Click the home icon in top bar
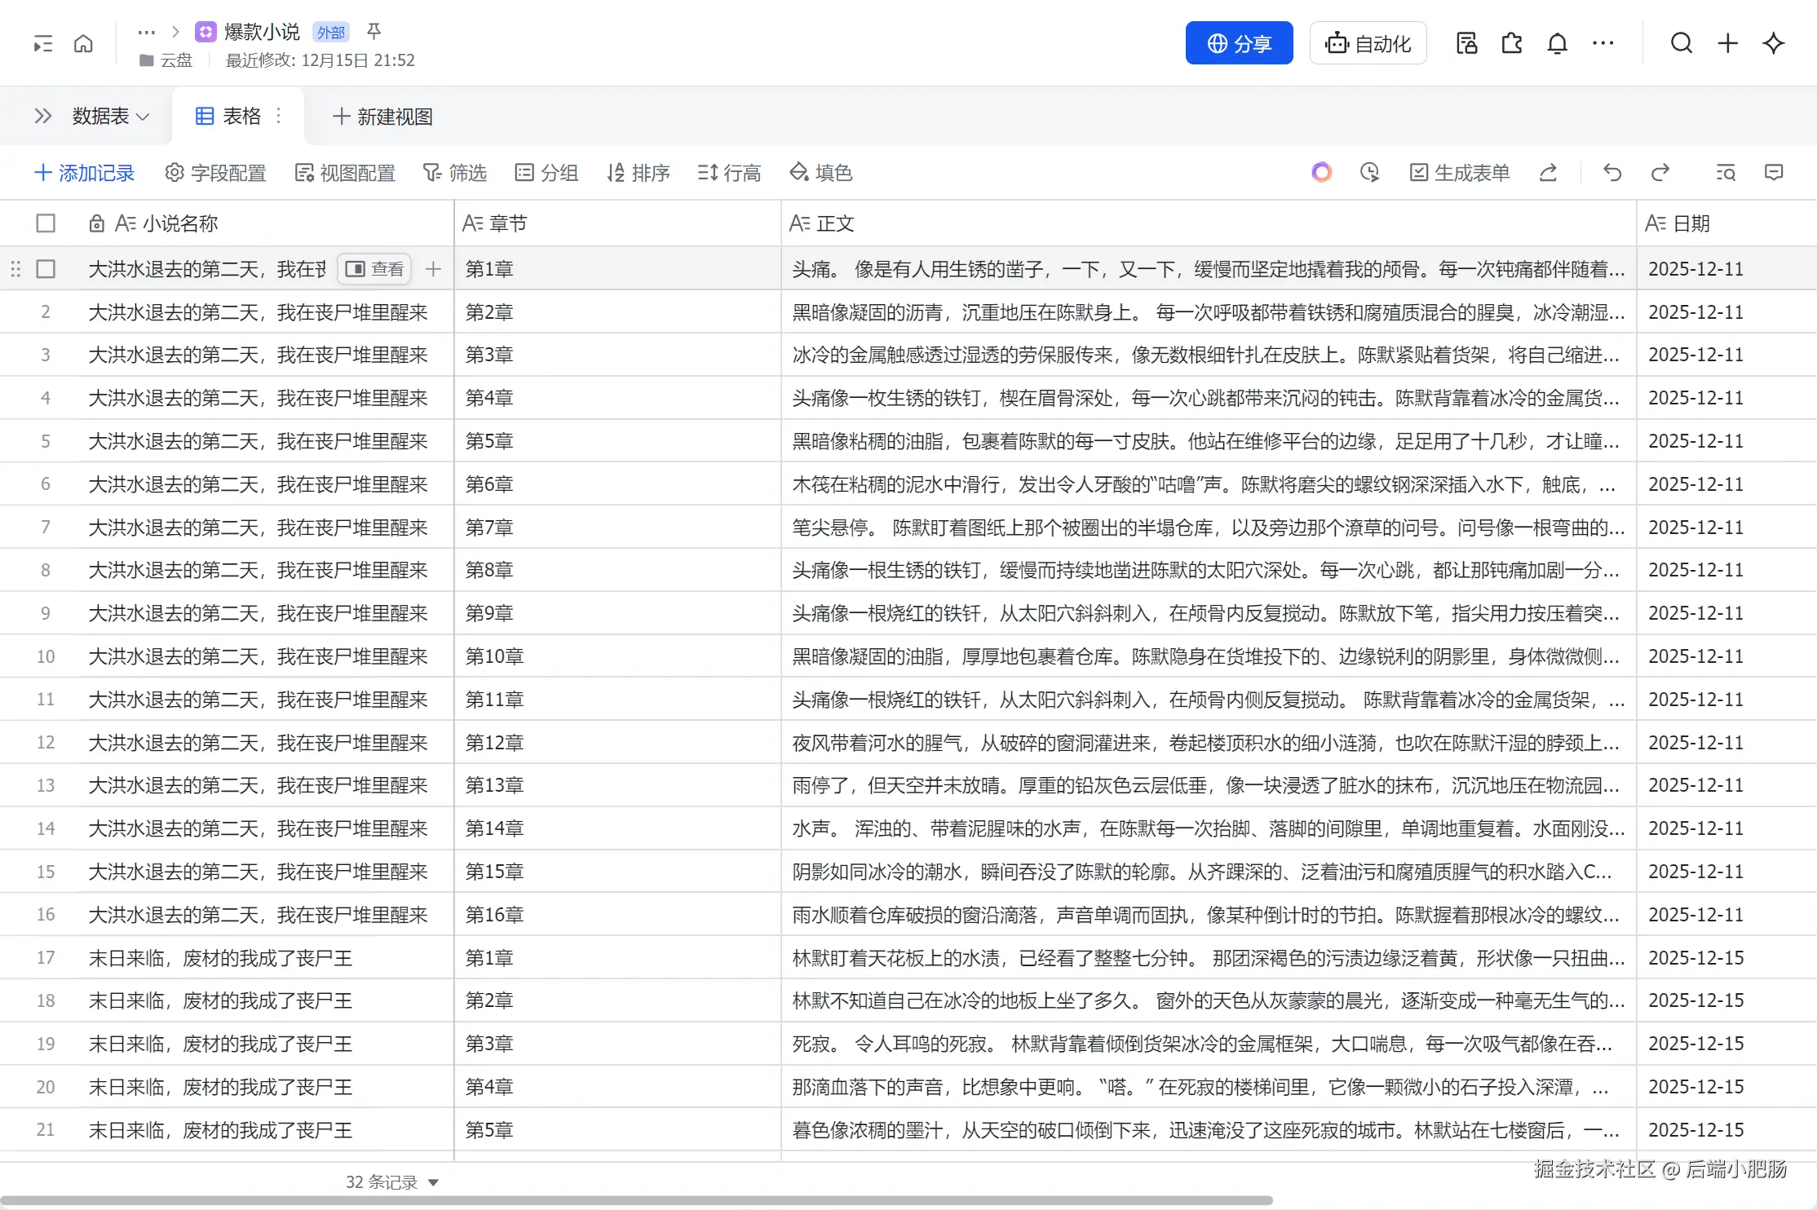 (83, 43)
